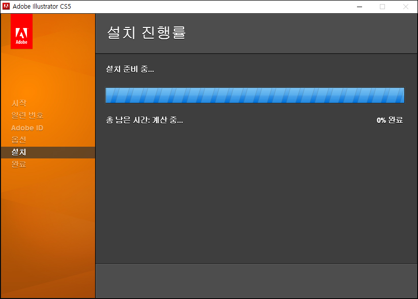Select the 옵션 step in the sidebar

[x=19, y=140]
